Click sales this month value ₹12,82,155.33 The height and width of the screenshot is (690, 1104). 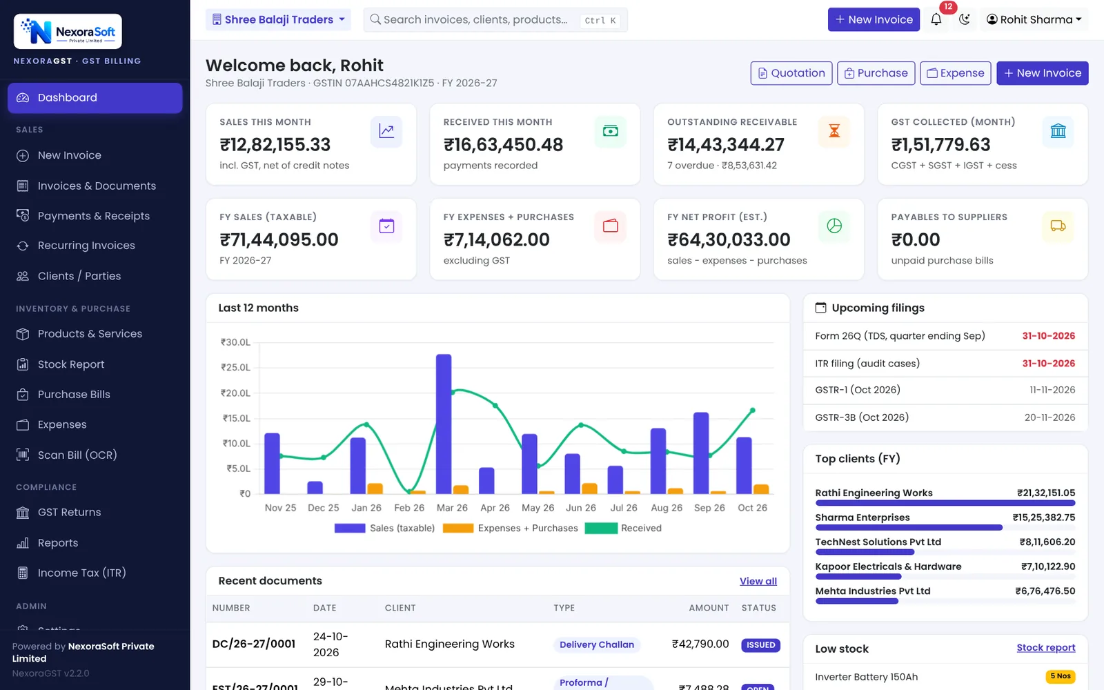click(275, 145)
